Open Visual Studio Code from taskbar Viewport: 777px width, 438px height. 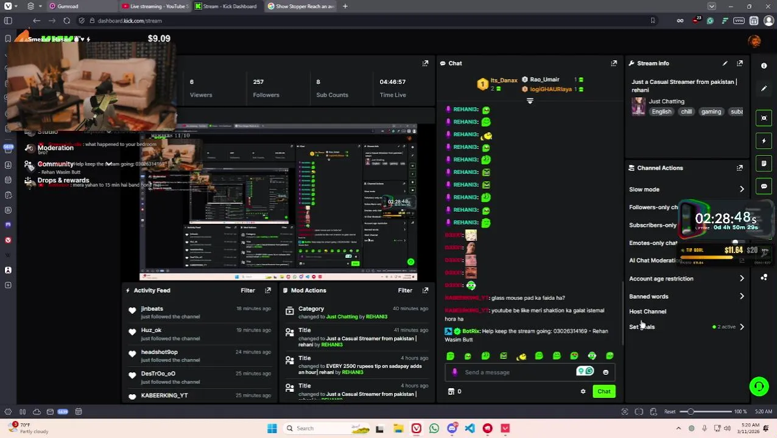(x=469, y=428)
